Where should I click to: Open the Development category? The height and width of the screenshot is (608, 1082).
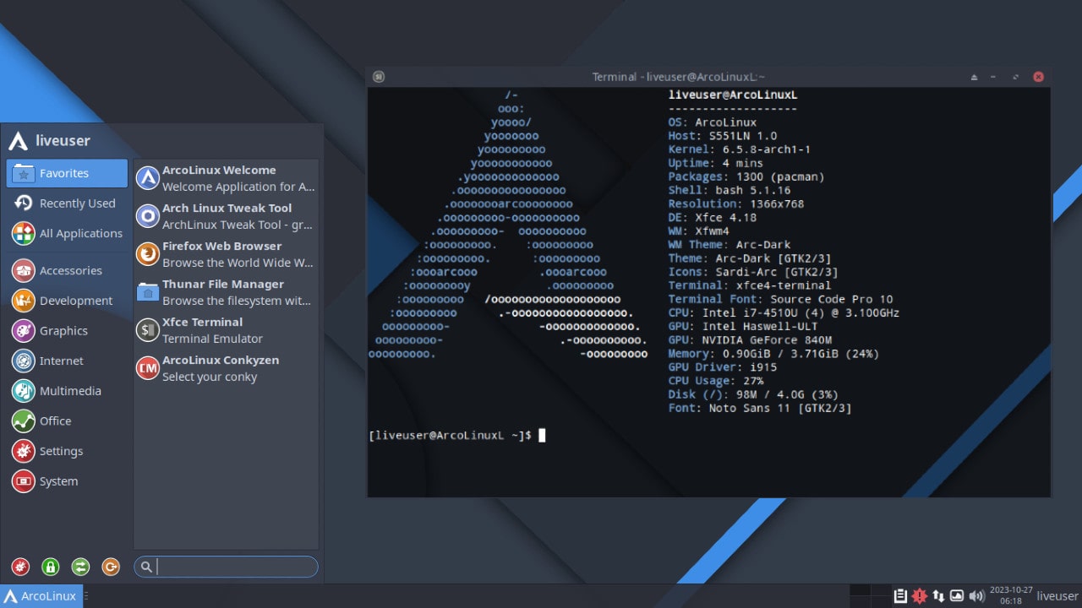pos(67,301)
